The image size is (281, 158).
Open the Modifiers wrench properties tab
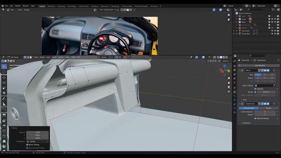(x=234, y=92)
